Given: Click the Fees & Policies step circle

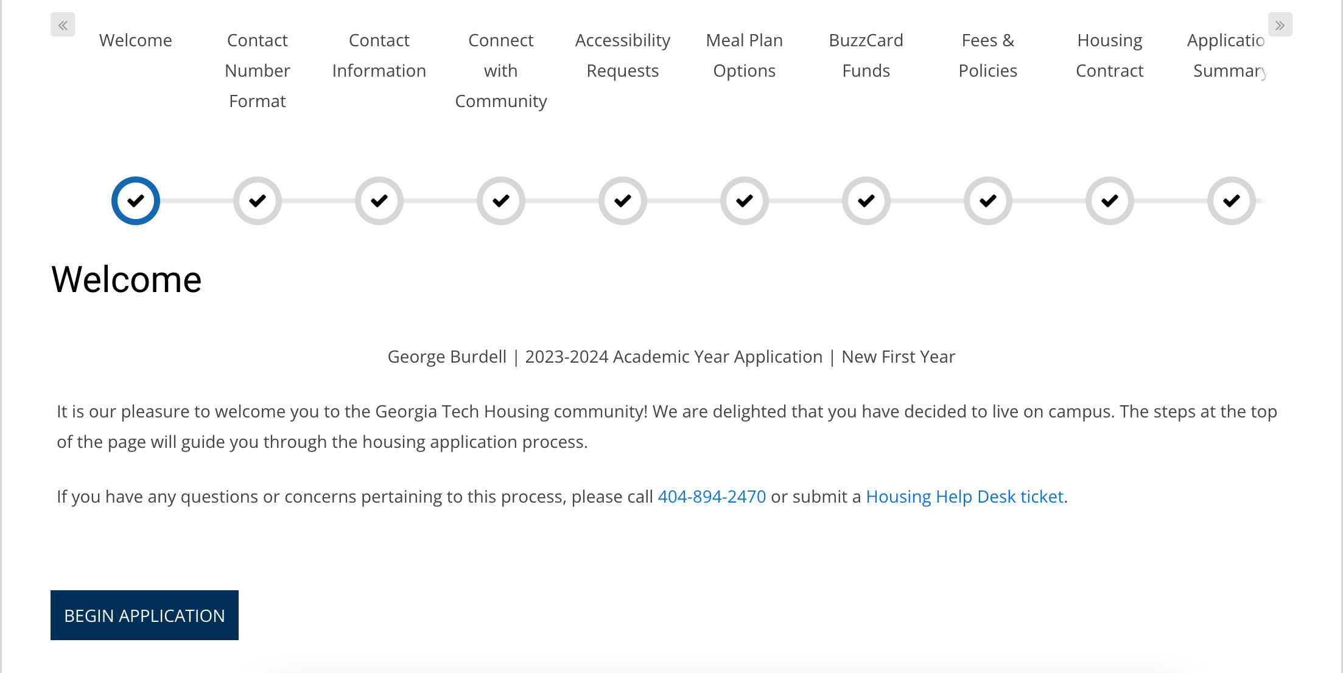Looking at the screenshot, I should pos(988,201).
